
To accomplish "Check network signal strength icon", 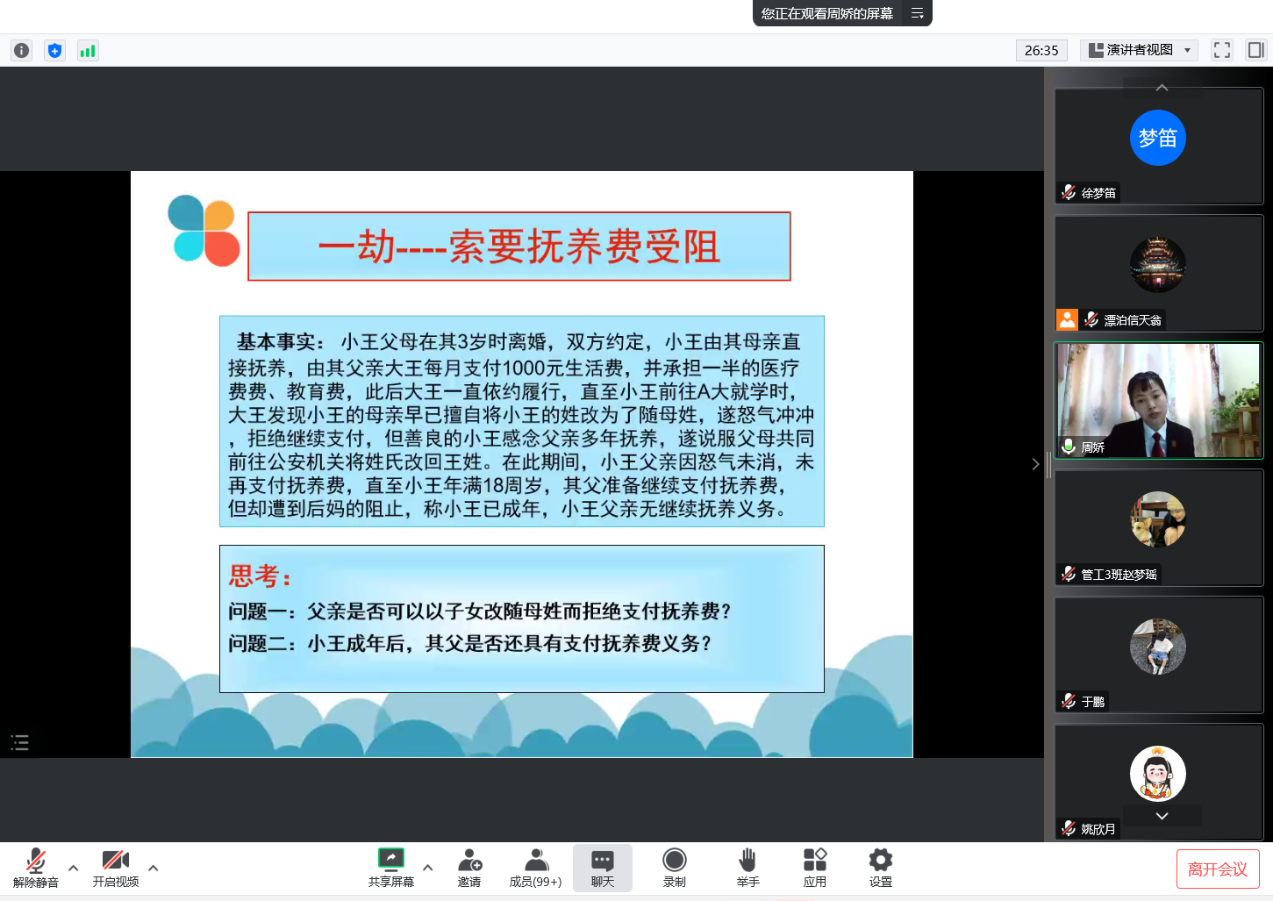I will click(88, 51).
